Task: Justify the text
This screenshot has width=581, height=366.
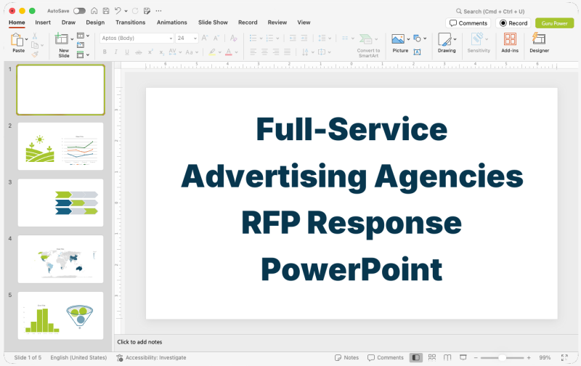Action: (288, 52)
